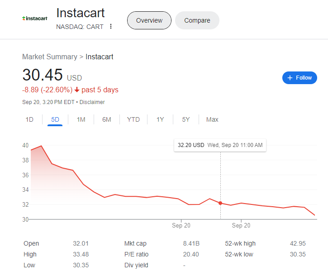Show the 1Y chart range
The image size is (328, 275).
click(x=160, y=119)
